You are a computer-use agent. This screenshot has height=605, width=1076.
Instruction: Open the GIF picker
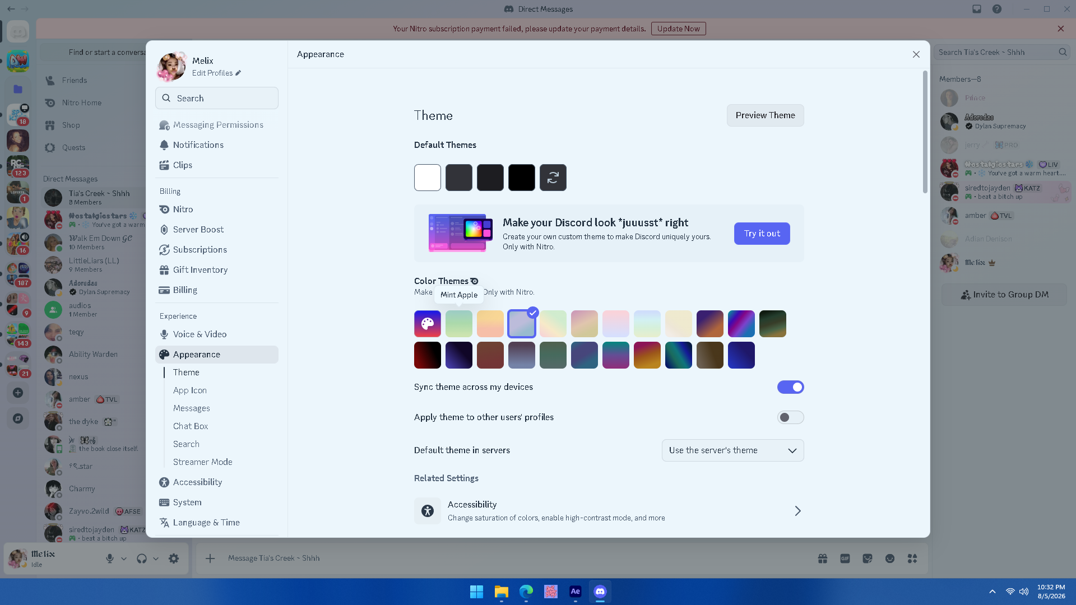point(845,559)
